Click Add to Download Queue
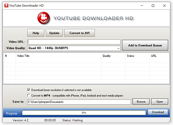The height and width of the screenshot is (125, 173). pyautogui.click(x=145, y=45)
